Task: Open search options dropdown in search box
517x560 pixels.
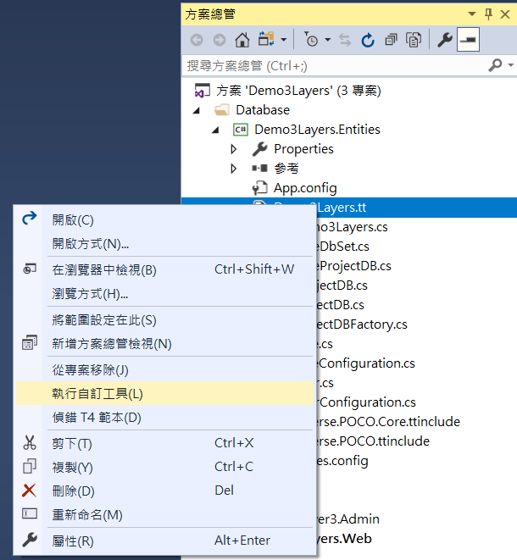Action: (x=509, y=65)
